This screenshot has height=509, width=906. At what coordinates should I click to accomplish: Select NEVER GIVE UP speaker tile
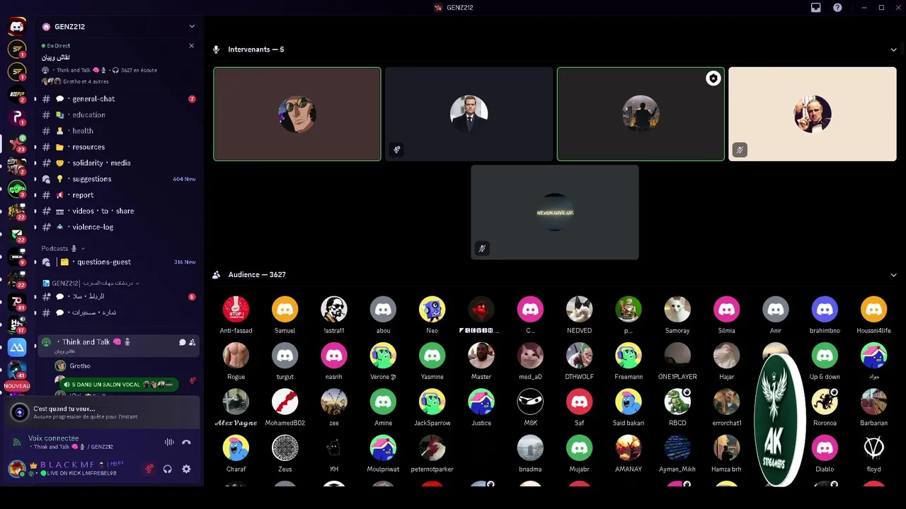tap(555, 212)
